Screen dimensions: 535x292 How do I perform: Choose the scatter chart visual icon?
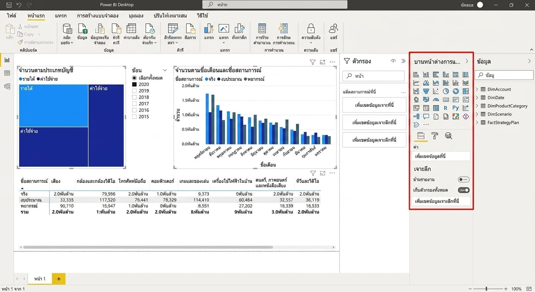coord(436,91)
